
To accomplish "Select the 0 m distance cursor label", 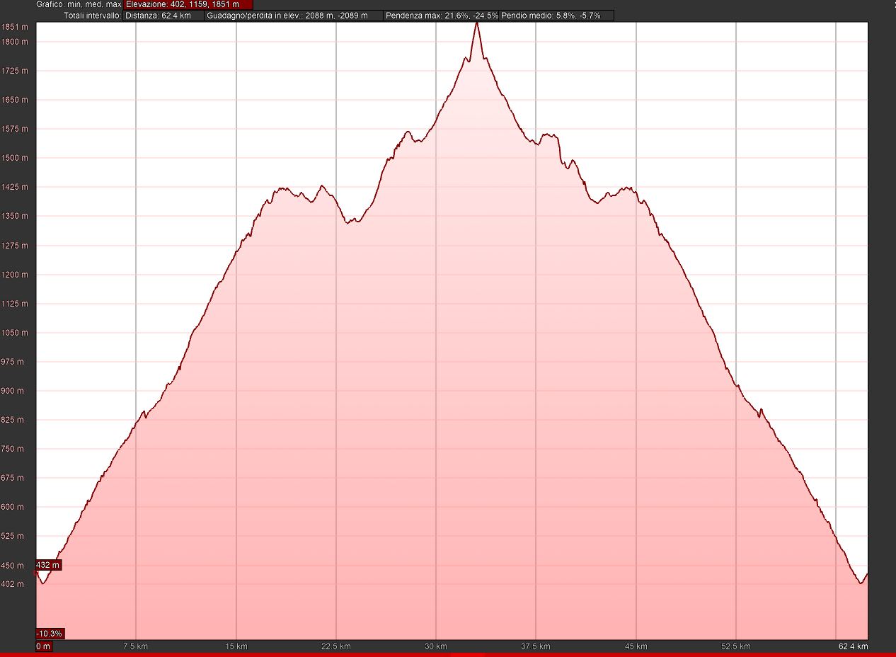I will click(x=43, y=646).
